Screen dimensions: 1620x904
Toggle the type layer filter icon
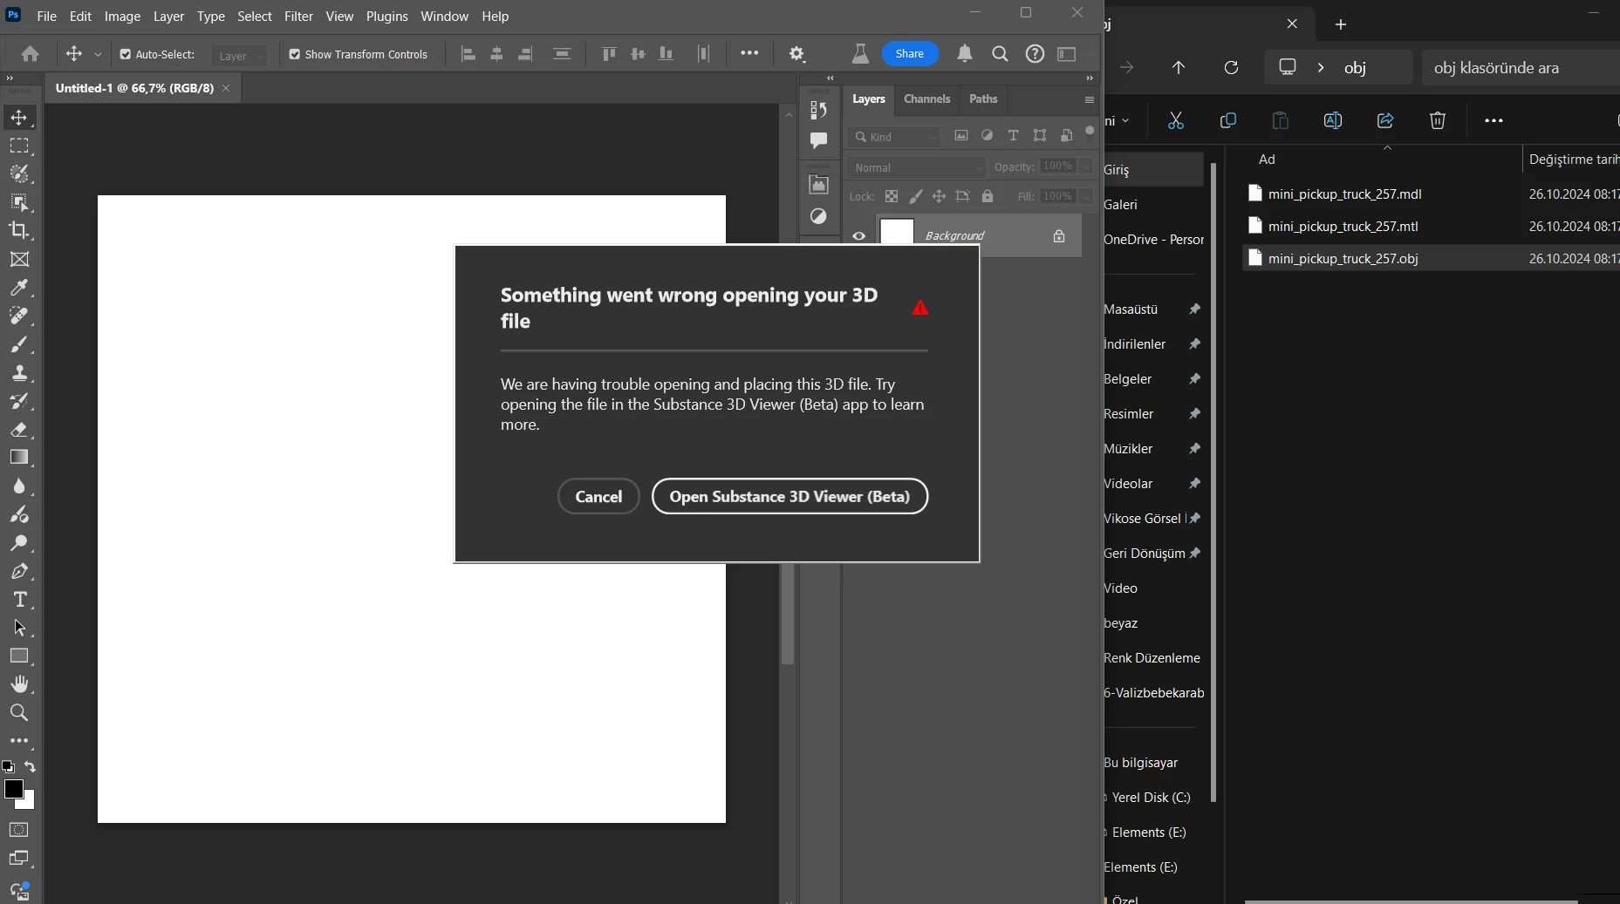[x=1013, y=136]
